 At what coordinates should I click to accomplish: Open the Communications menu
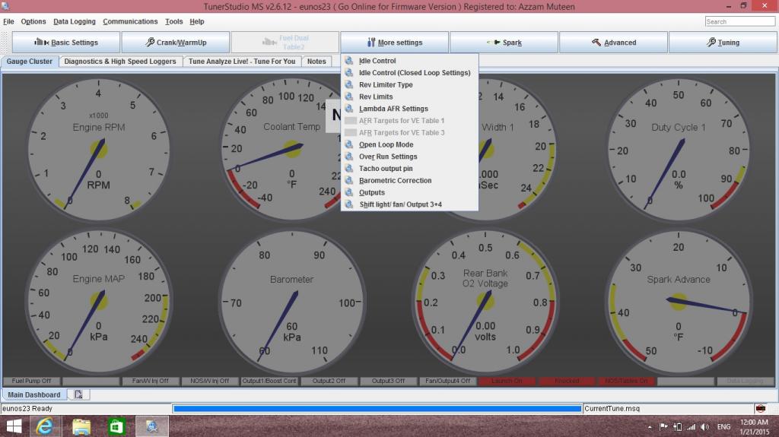coord(130,21)
